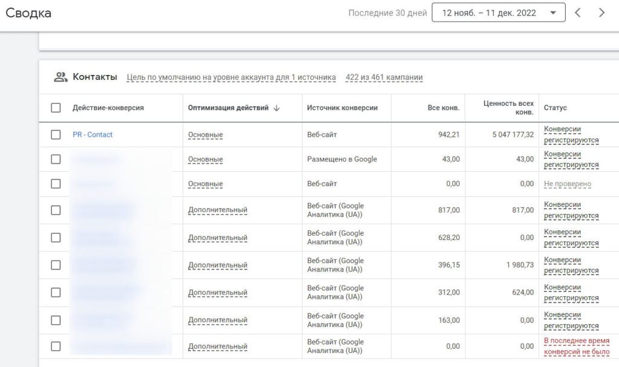Click the Статус column header
The width and height of the screenshot is (619, 367).
pos(555,108)
